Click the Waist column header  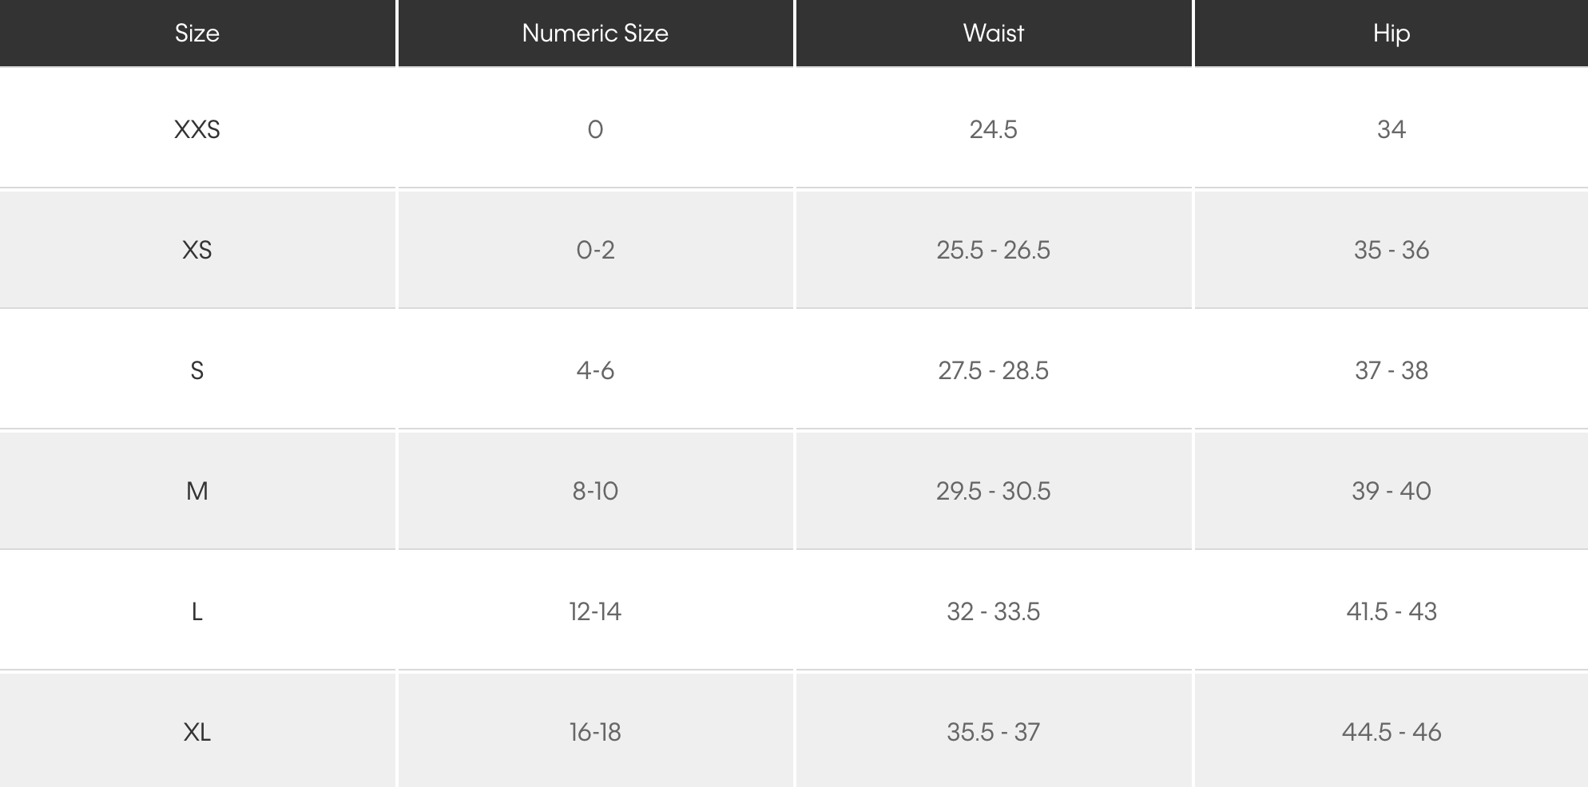tap(993, 33)
